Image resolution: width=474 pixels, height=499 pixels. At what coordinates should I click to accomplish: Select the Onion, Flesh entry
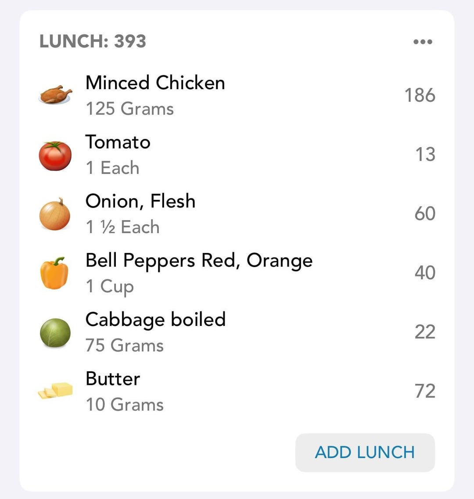[x=237, y=213]
